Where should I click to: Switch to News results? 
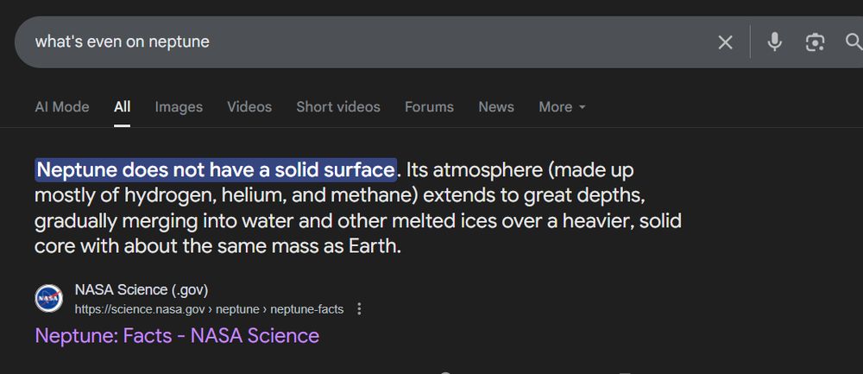pos(496,107)
